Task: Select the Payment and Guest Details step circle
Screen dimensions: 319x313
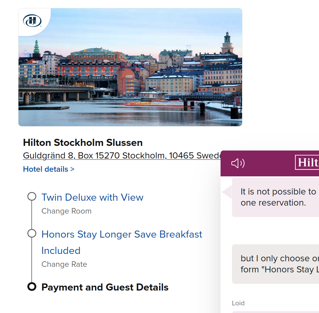Action: (32, 287)
